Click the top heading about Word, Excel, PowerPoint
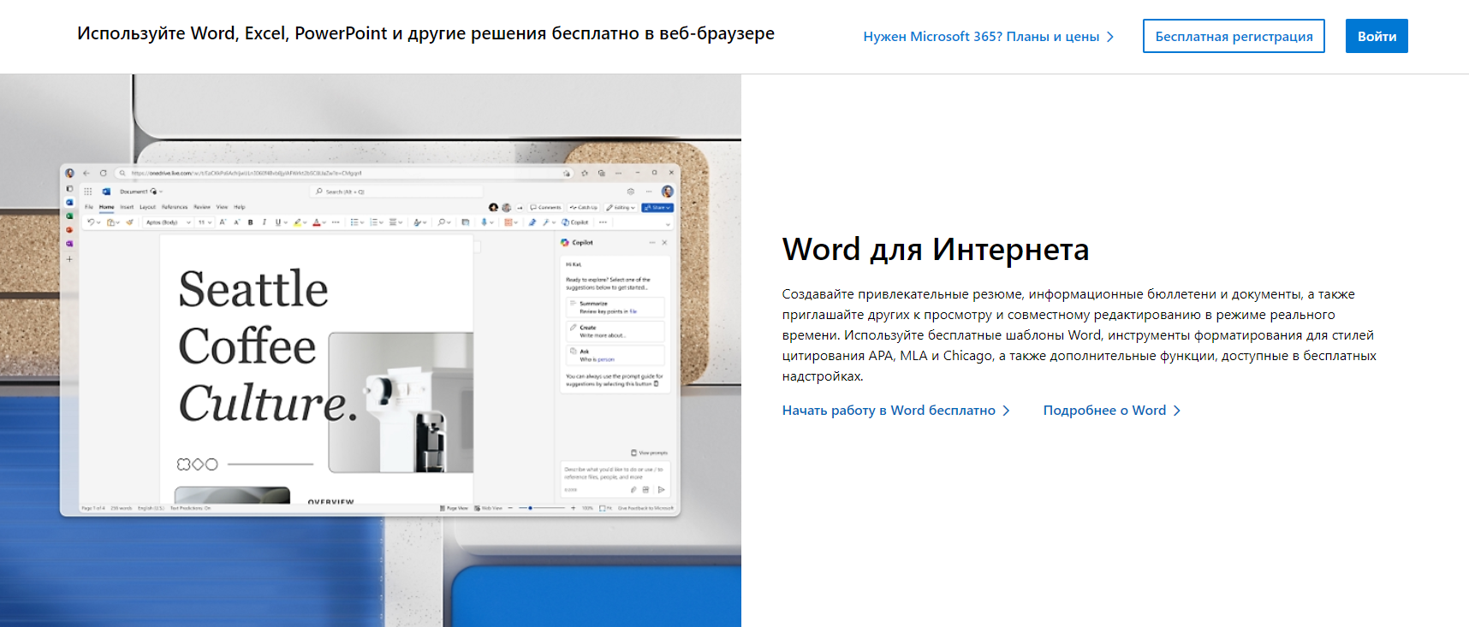 click(x=425, y=33)
